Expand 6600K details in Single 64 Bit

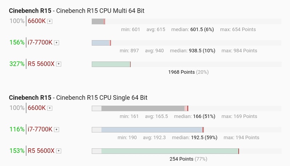point(50,108)
